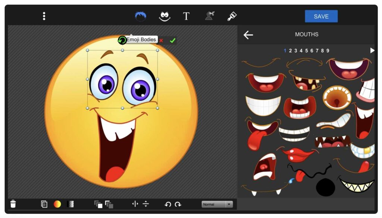The width and height of the screenshot is (382, 218).
Task: Pick the jagged fanged evil grin
Action: point(356,185)
